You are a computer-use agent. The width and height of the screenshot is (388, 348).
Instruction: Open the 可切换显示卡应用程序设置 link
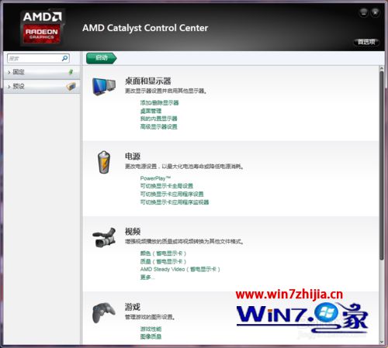[x=171, y=194]
